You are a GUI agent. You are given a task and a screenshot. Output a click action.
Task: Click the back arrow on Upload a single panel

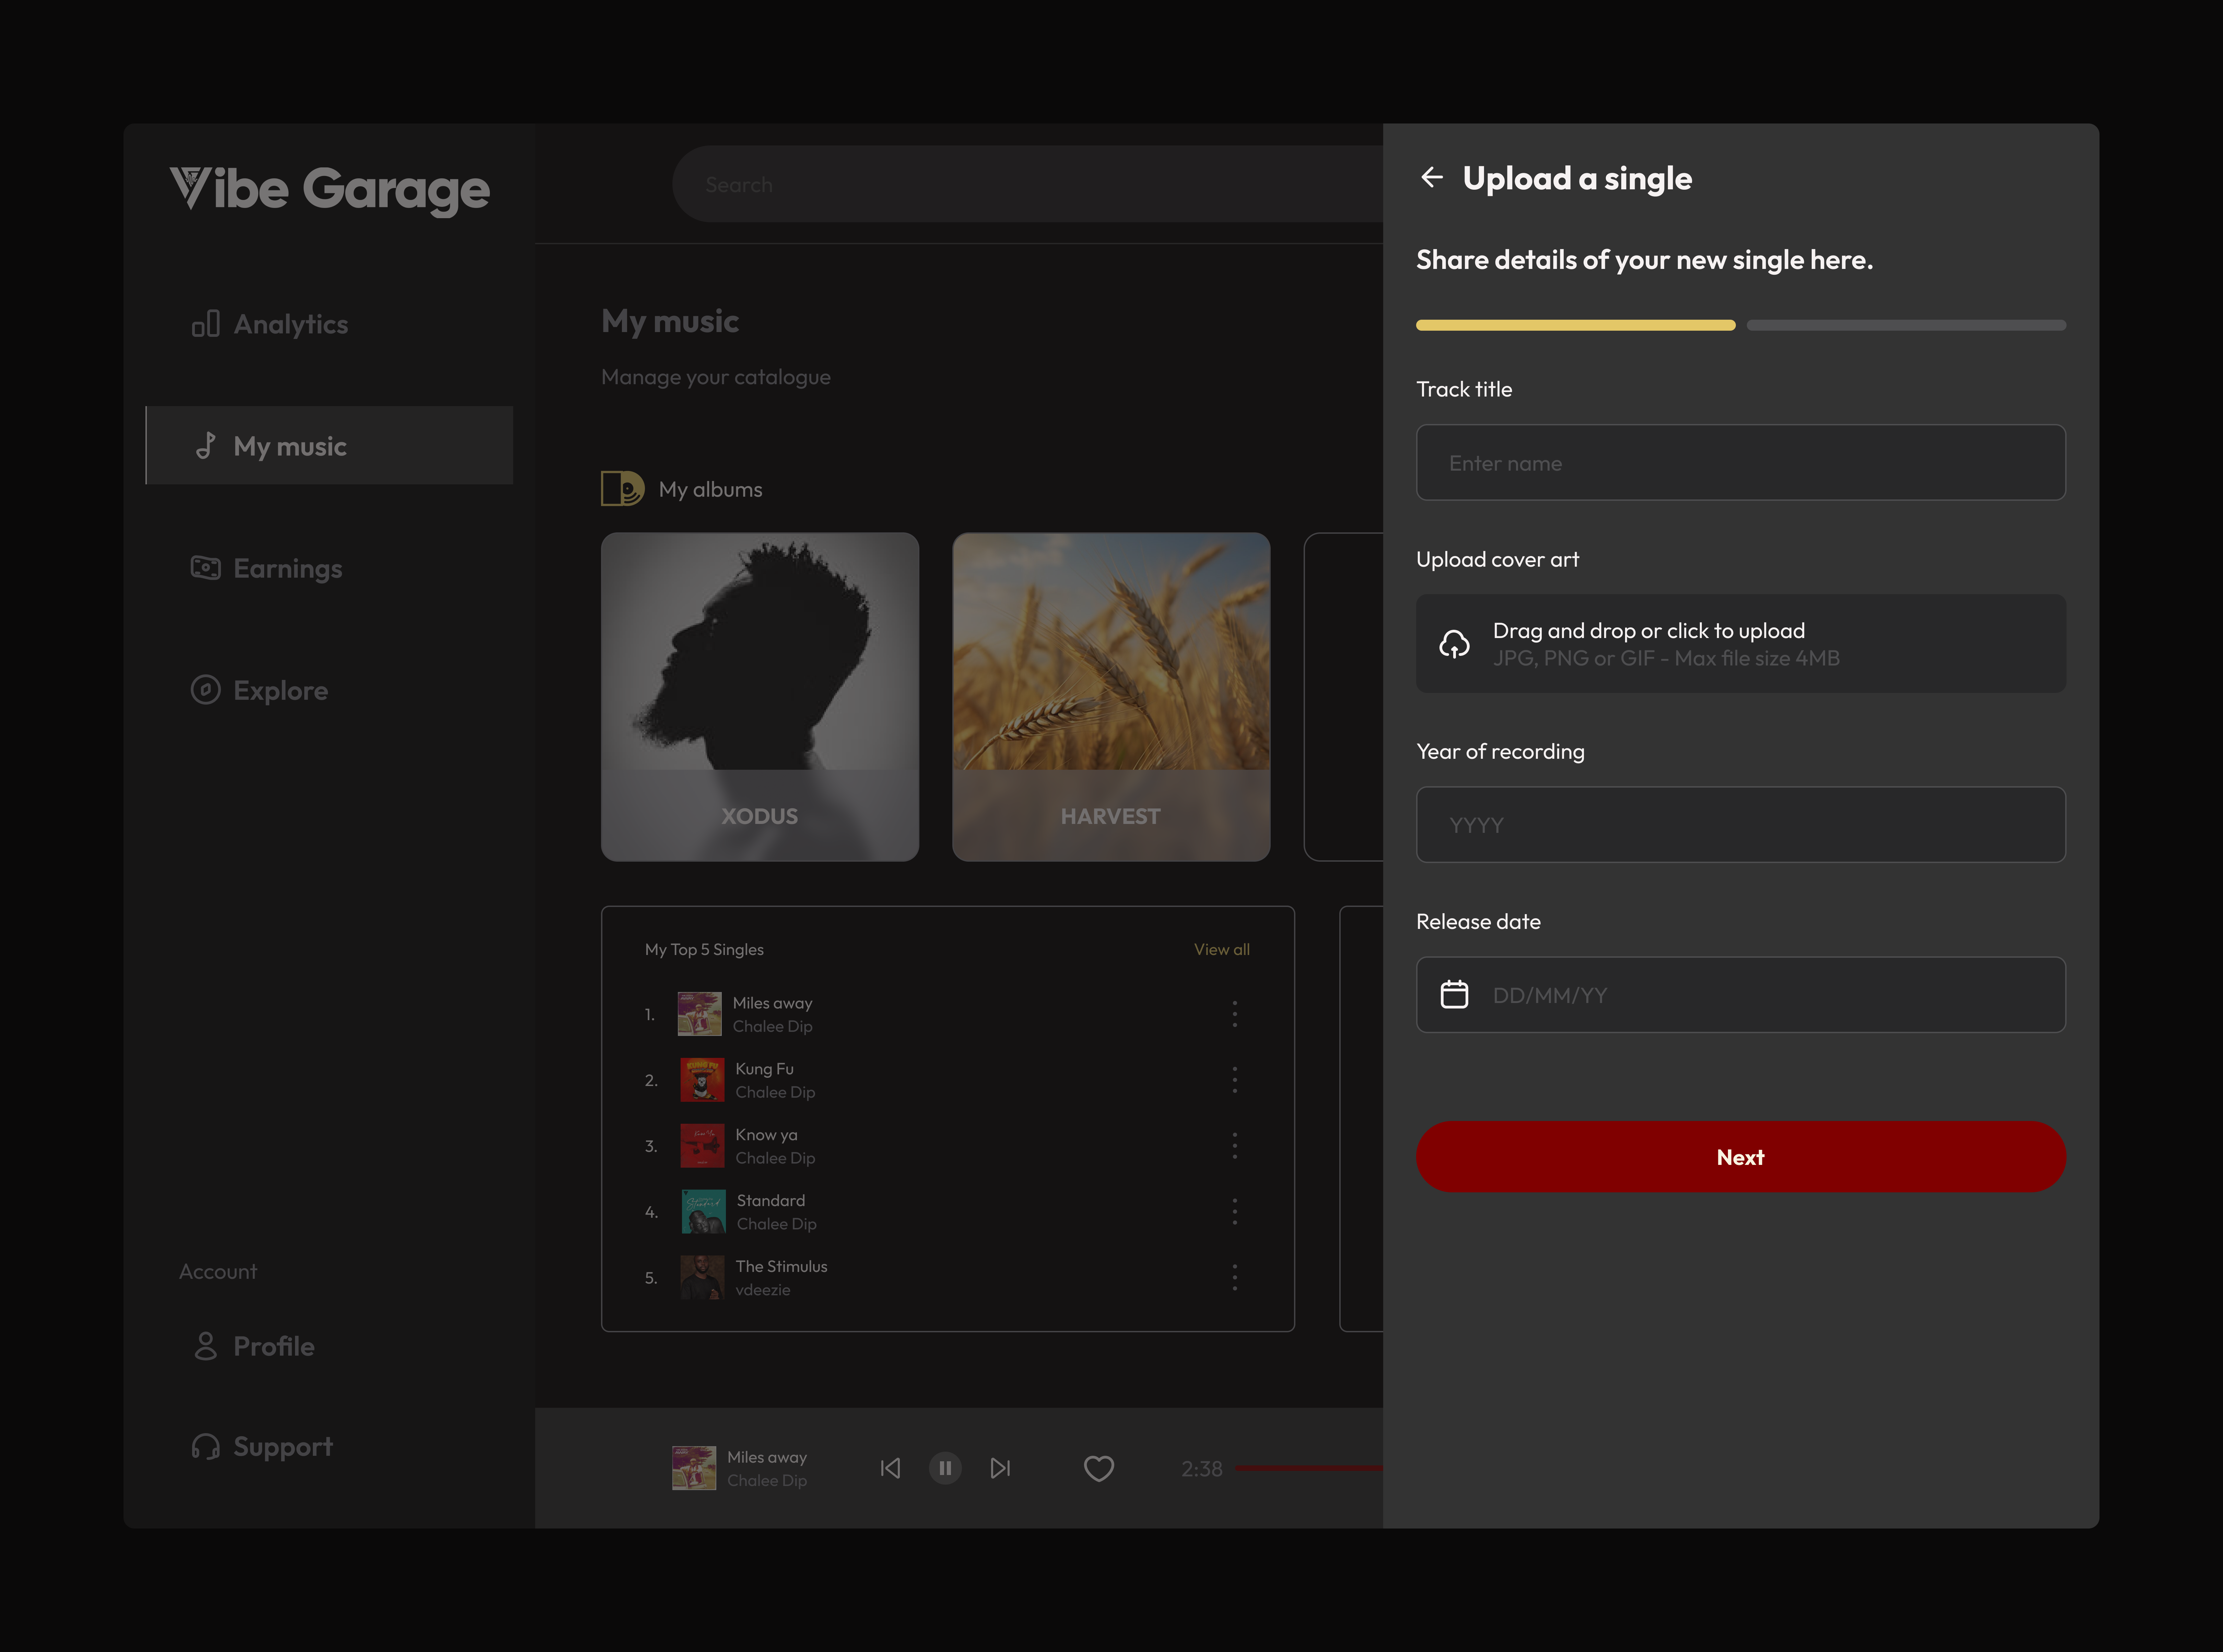pos(1434,177)
